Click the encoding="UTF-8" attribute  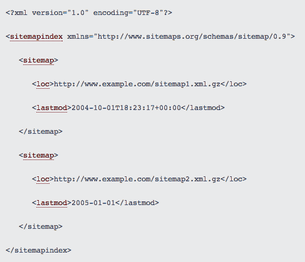pyautogui.click(x=128, y=13)
